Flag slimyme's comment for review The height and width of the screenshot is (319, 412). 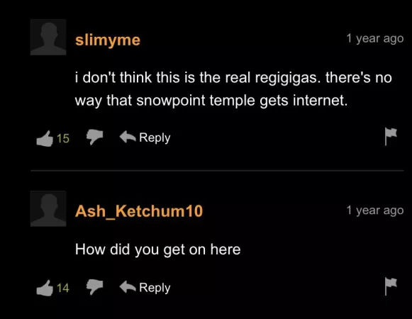(x=391, y=136)
